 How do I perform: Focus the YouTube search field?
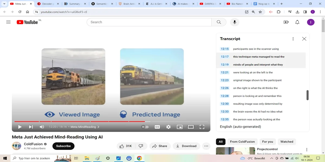point(149,22)
